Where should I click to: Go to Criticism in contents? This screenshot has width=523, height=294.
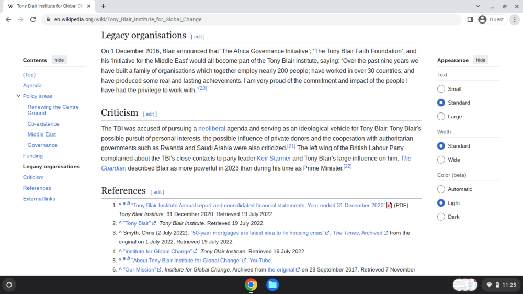[x=33, y=177]
